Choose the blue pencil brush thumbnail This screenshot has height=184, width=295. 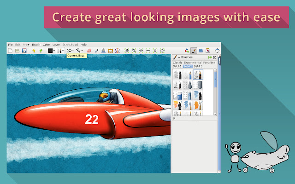(188, 75)
